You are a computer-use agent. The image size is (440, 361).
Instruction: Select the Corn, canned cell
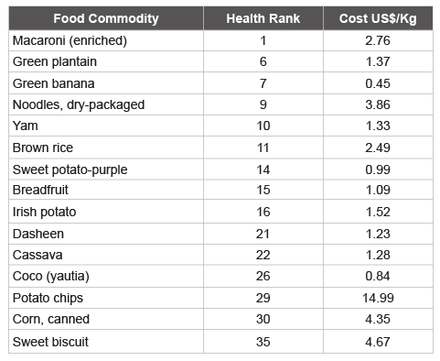pyautogui.click(x=106, y=319)
